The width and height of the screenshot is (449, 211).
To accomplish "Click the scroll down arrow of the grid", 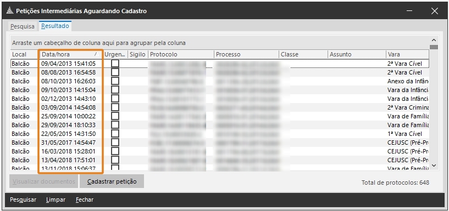I will (434, 166).
